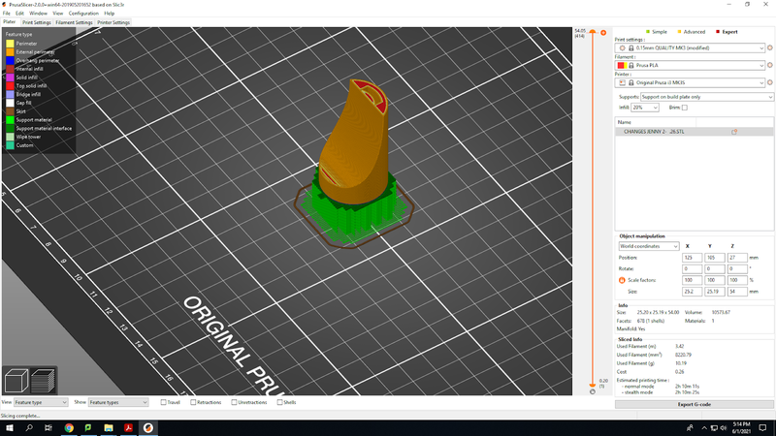Screen dimensions: 776x436
Task: Open File Explorer from the taskbar
Action: point(109,427)
